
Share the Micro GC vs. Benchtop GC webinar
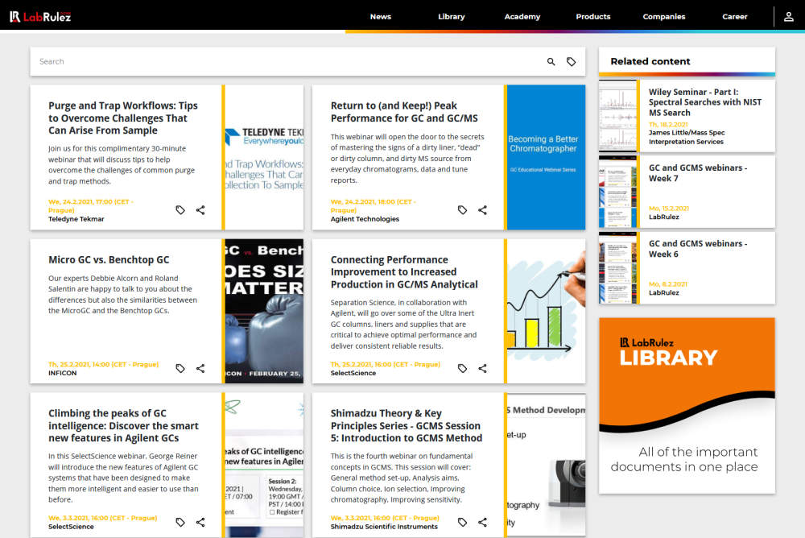click(200, 368)
